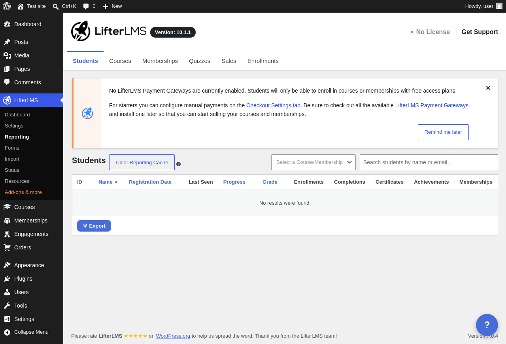Open the floating help question button
Screen dimensions: 506x344
tap(487, 325)
